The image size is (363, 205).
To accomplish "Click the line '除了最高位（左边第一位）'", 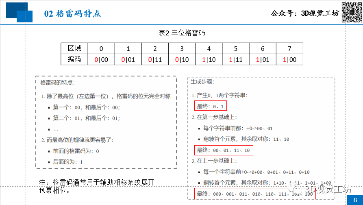I will pyautogui.click(x=78, y=96).
